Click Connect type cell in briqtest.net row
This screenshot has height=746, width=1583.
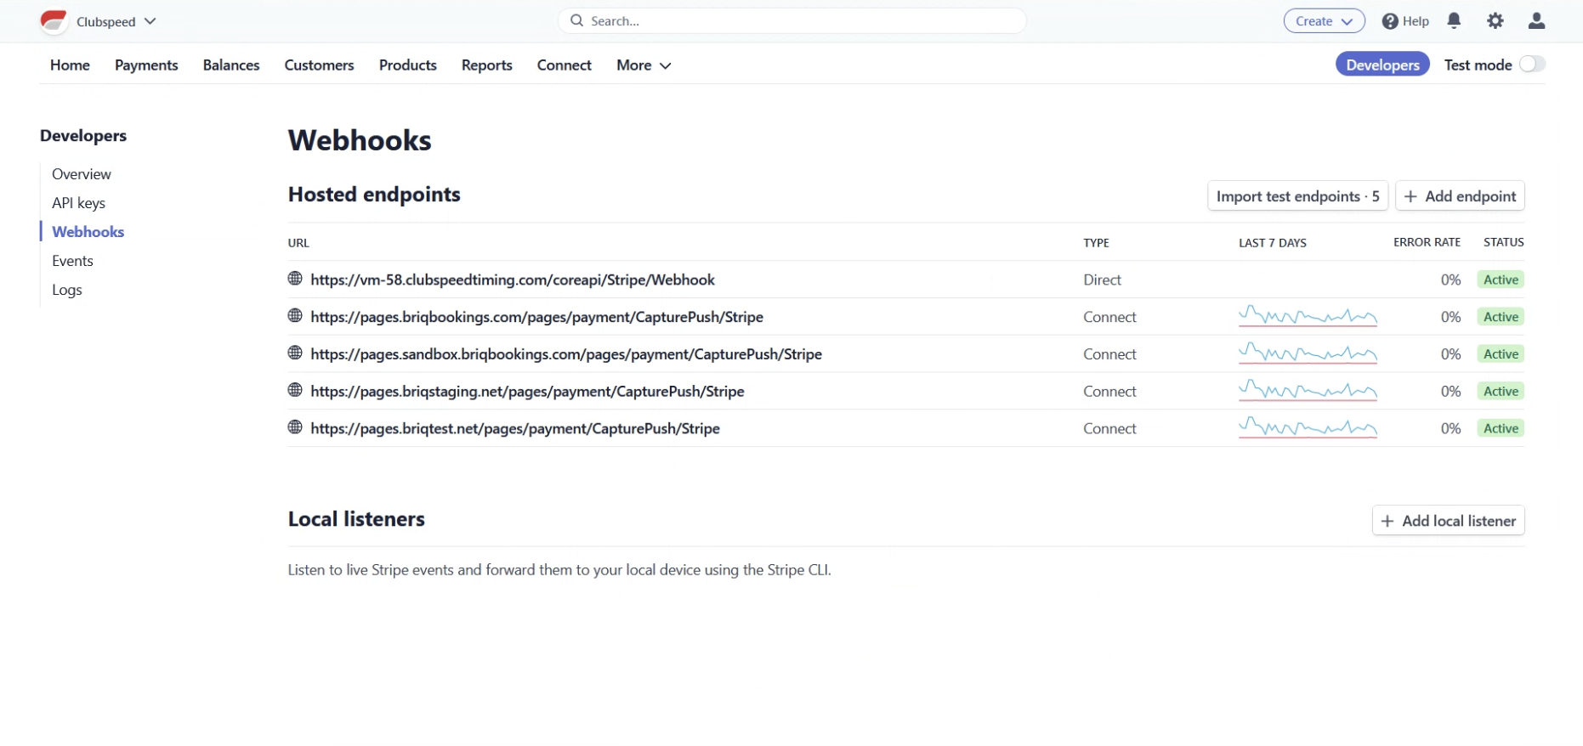(x=1109, y=429)
